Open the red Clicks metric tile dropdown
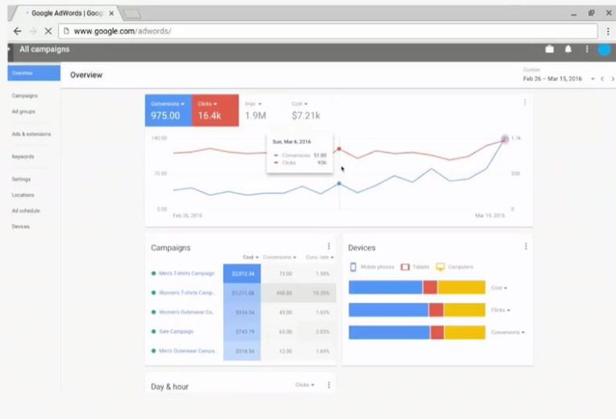The width and height of the screenshot is (616, 419). point(207,104)
